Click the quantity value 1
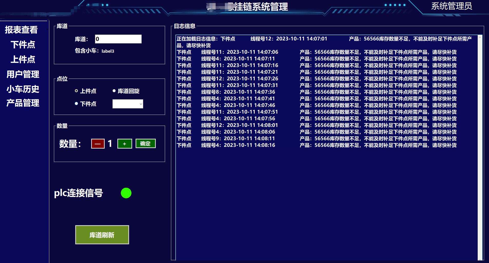 (x=110, y=144)
